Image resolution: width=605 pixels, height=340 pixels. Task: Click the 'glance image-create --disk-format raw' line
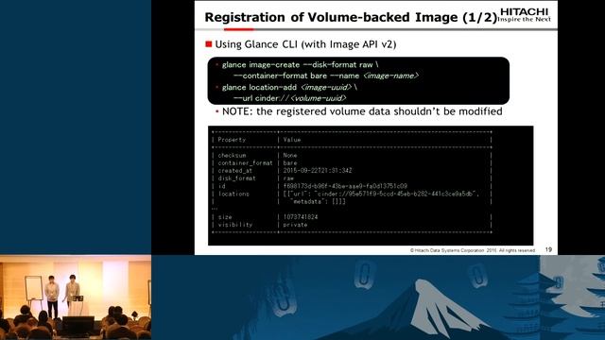pyautogui.click(x=301, y=65)
